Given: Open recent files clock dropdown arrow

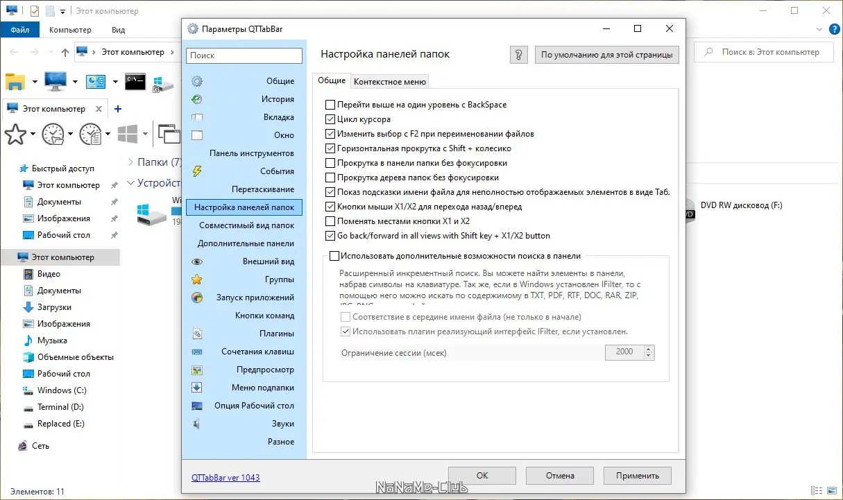Looking at the screenshot, I should [108, 135].
